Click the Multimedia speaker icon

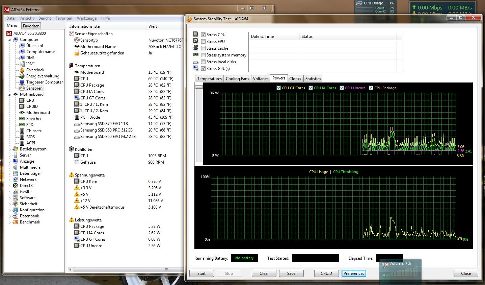(16, 167)
